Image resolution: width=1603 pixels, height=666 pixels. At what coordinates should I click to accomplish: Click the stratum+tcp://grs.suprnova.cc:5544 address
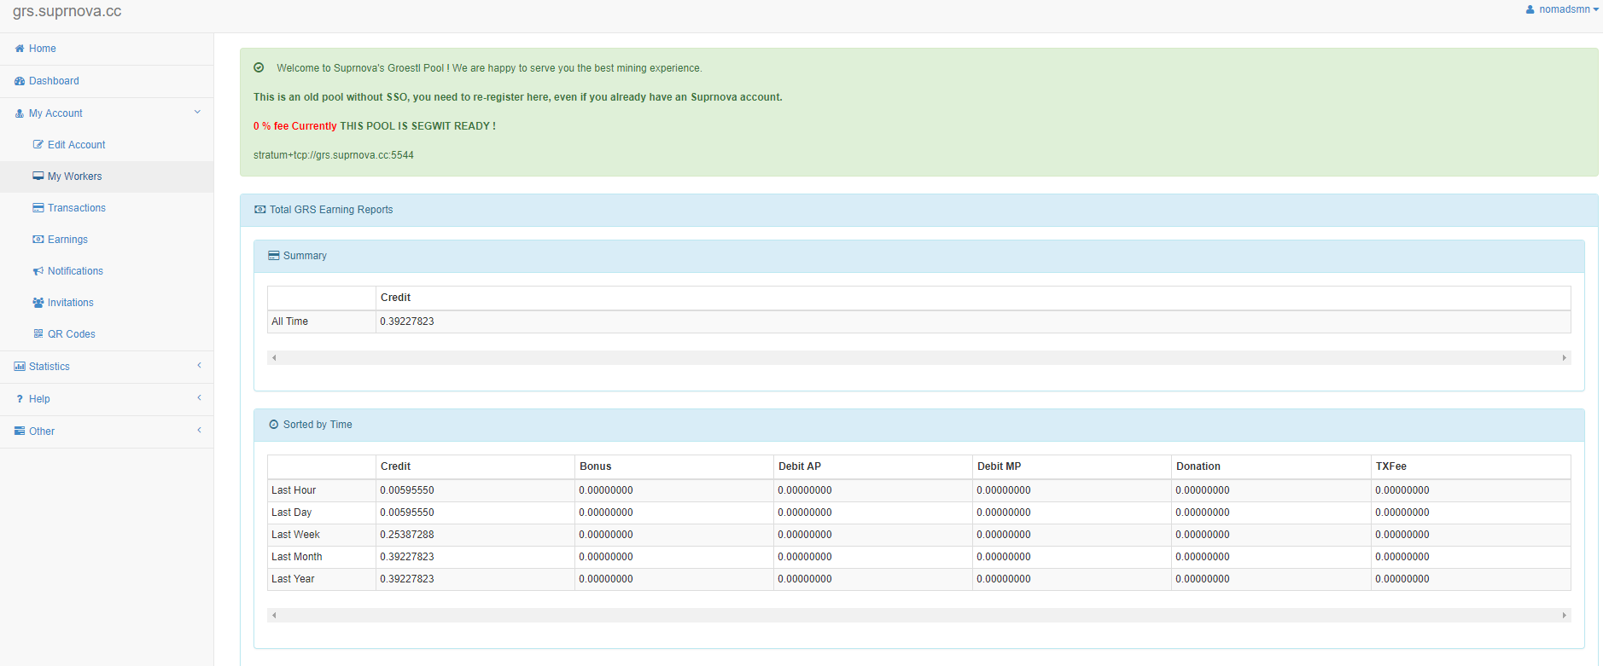[x=334, y=155]
